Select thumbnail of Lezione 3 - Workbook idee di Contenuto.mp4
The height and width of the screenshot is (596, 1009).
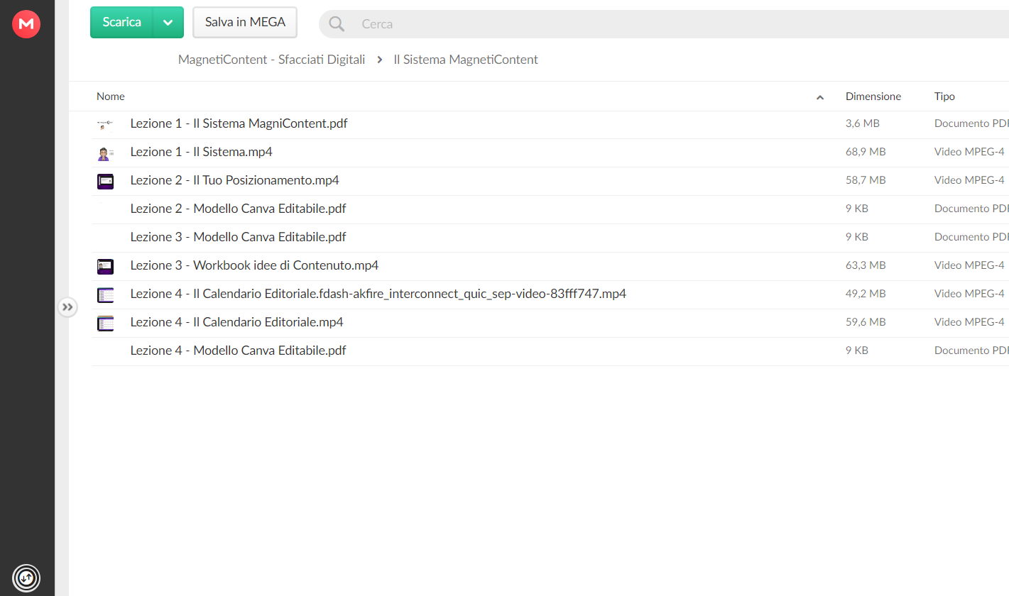[x=105, y=267]
